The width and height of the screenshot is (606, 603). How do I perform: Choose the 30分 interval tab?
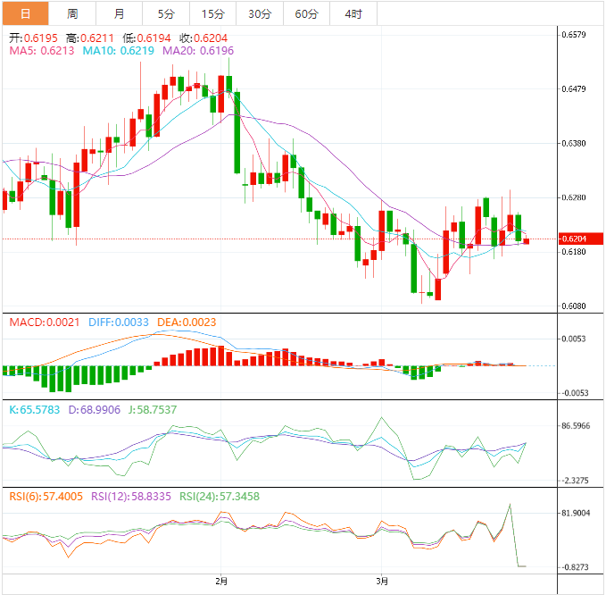click(260, 13)
